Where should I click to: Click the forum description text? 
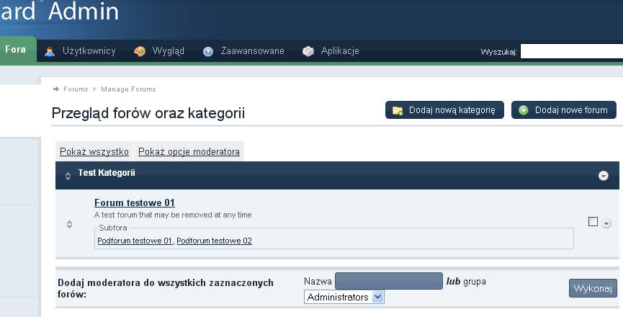[x=173, y=215]
